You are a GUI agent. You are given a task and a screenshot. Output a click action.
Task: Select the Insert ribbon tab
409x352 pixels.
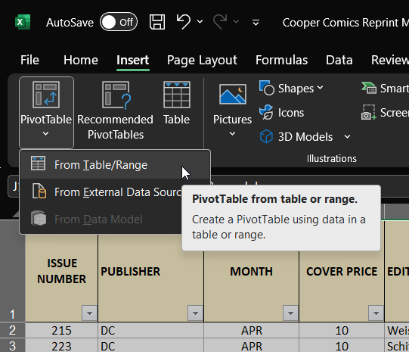pyautogui.click(x=133, y=60)
